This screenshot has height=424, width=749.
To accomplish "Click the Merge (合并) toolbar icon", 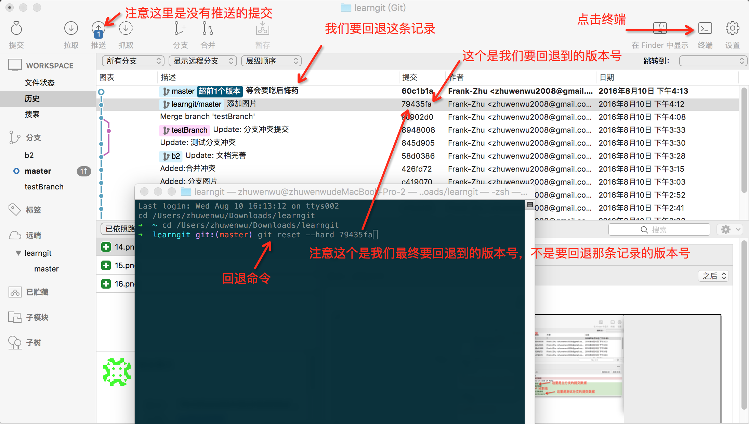I will click(x=208, y=29).
